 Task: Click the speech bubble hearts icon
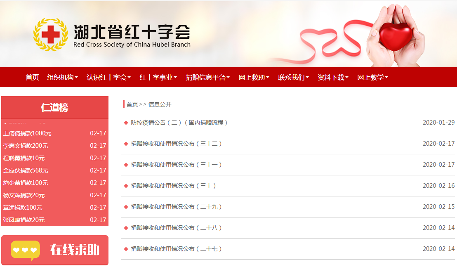pos(25,250)
